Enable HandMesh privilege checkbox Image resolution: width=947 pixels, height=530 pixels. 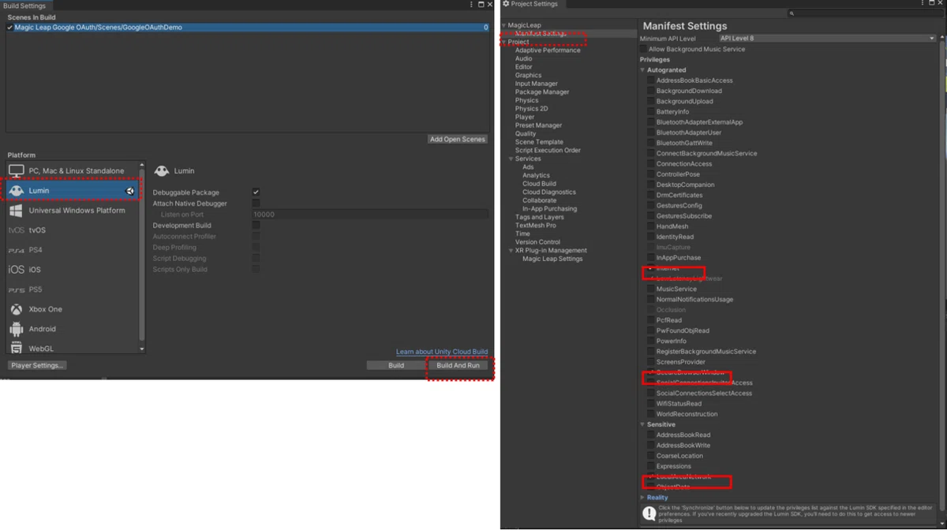click(650, 226)
